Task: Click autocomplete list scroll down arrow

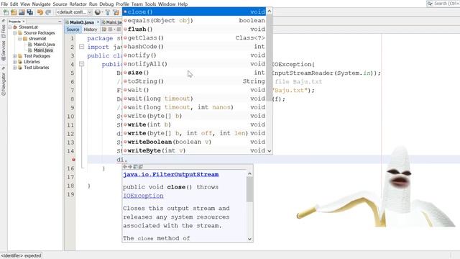Action: (270, 150)
